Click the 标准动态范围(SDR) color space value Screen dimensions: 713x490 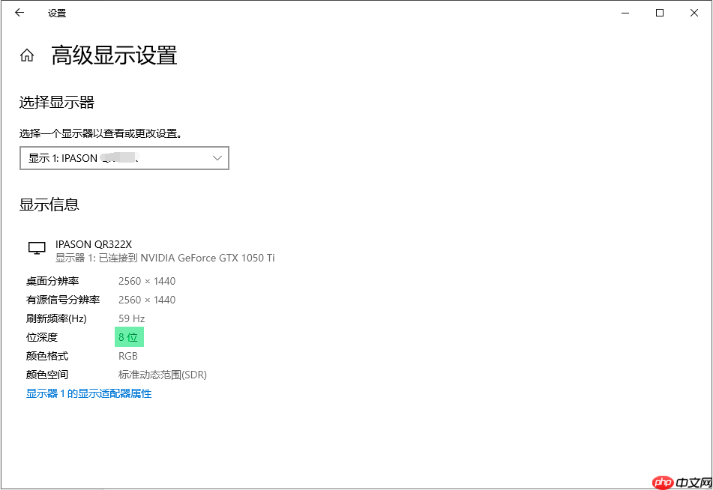pyautogui.click(x=162, y=374)
